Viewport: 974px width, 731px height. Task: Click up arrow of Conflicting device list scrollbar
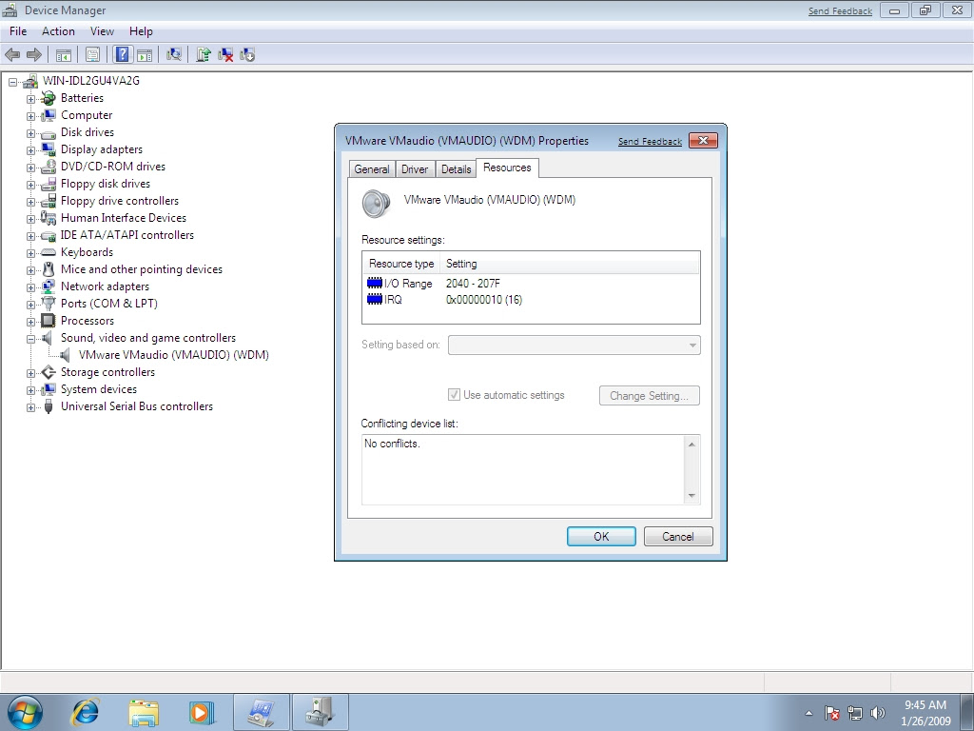pos(692,444)
